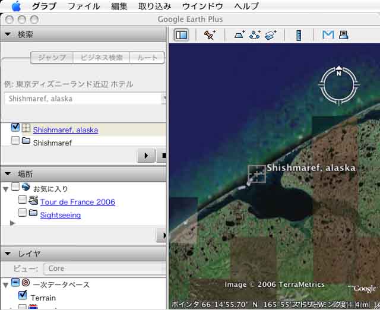Switch to the ジャンプ tab

click(52, 58)
